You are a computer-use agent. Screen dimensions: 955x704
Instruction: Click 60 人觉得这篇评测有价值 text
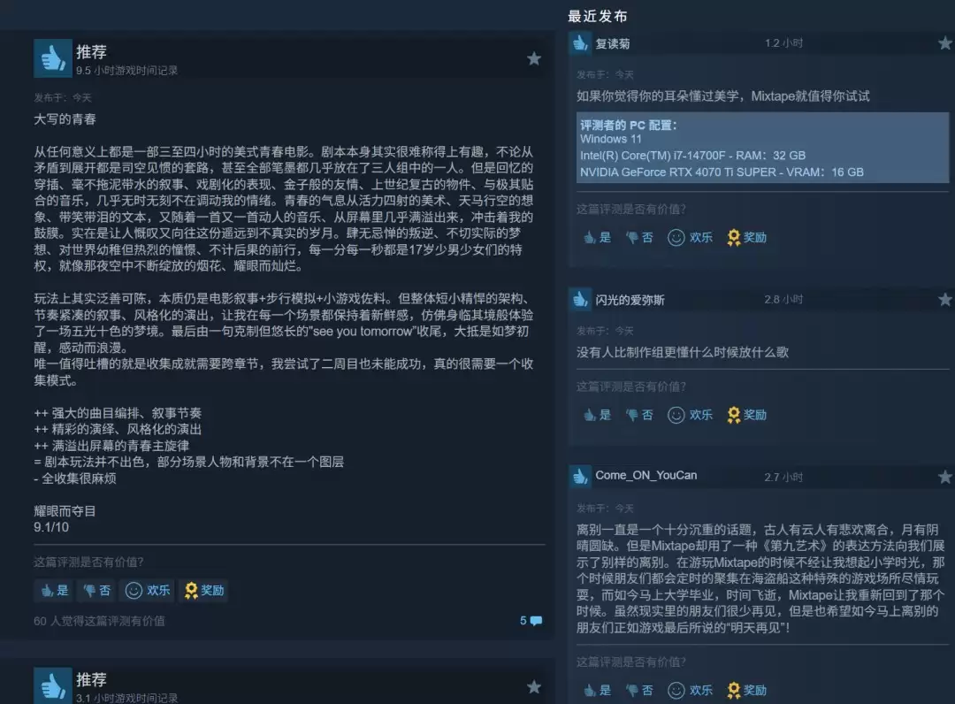99,621
